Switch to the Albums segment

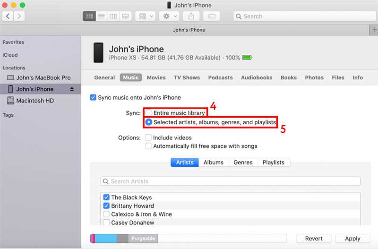pyautogui.click(x=214, y=163)
